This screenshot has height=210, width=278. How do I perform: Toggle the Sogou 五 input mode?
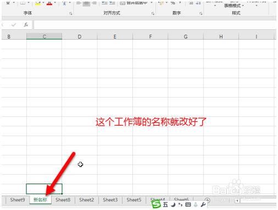[165, 204]
